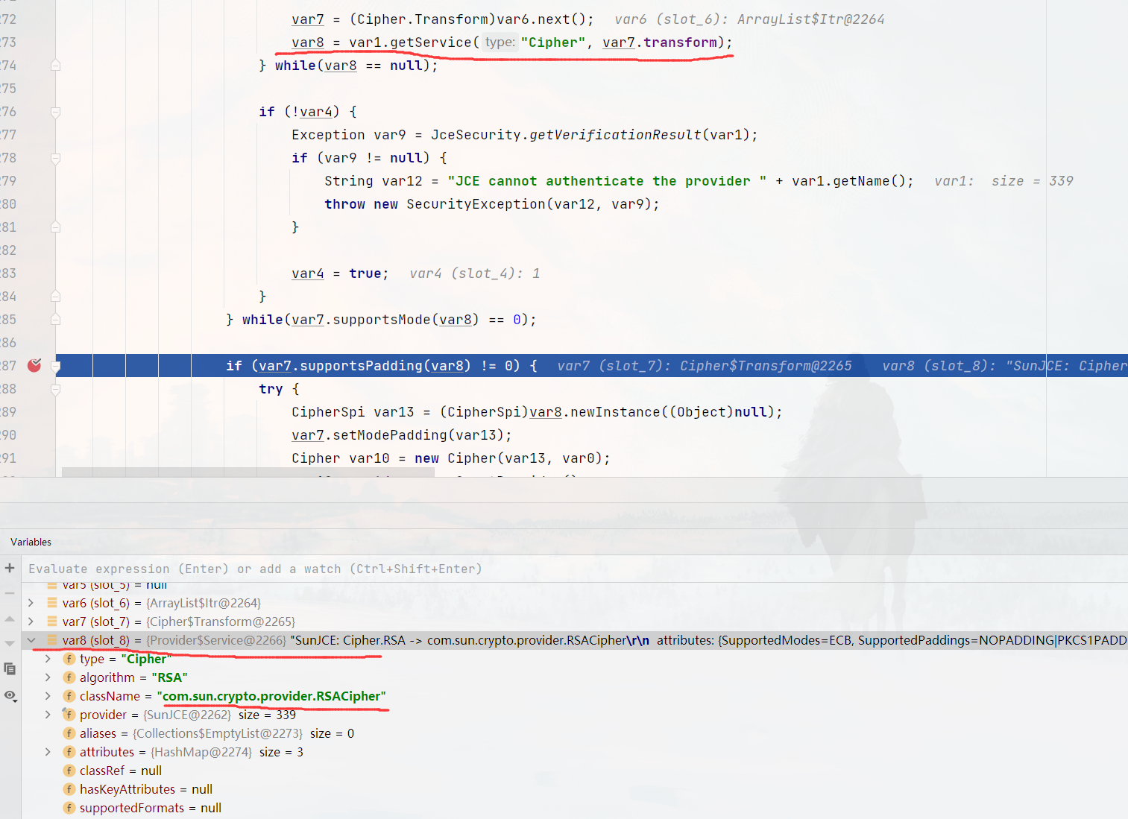Click inline hint Cipher$Transform@2265 on highlighted line
1128x819 pixels.
[x=766, y=366]
